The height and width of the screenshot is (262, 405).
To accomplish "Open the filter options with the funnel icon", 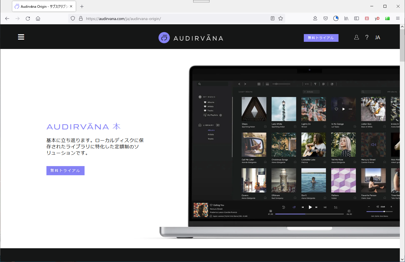I will [315, 84].
